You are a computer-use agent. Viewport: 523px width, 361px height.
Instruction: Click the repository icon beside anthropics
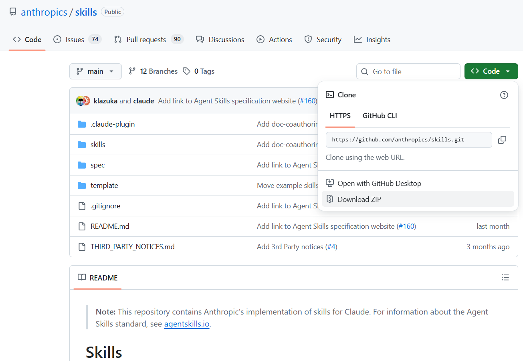(x=13, y=12)
